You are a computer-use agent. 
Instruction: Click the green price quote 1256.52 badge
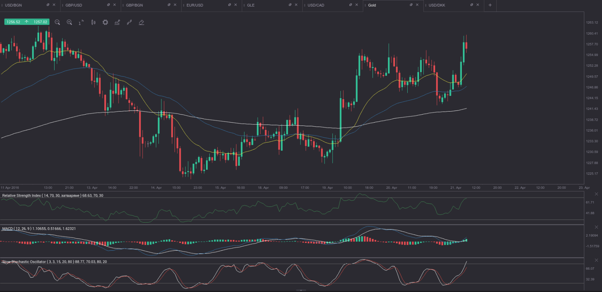14,22
